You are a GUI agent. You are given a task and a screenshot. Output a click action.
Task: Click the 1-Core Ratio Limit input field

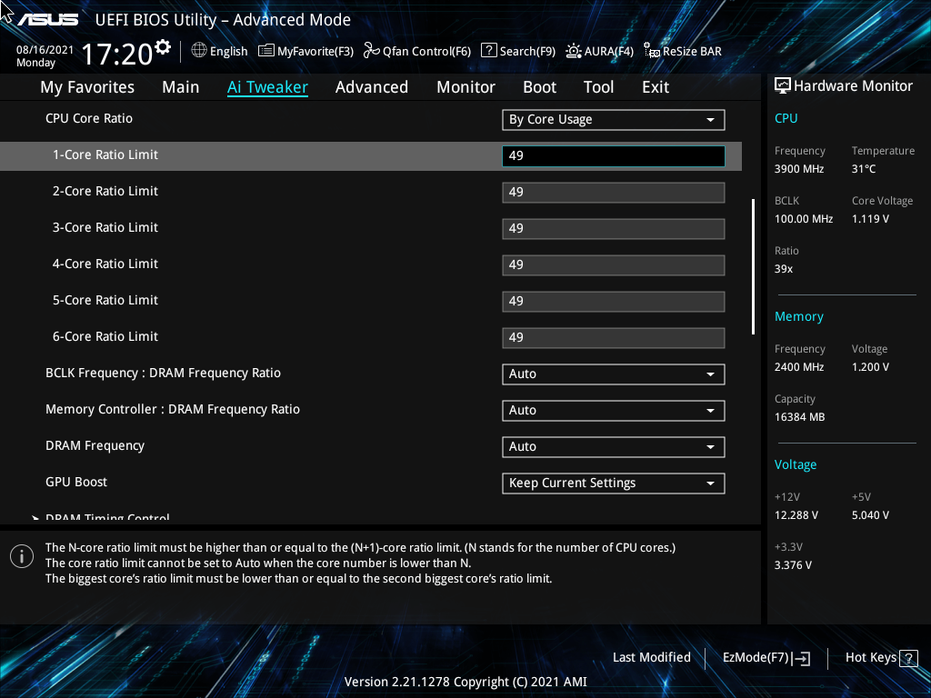click(614, 155)
